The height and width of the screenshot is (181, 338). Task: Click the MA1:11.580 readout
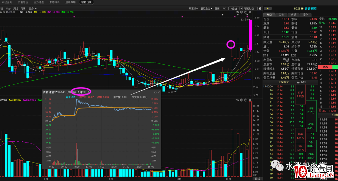pyautogui.click(x=26, y=12)
